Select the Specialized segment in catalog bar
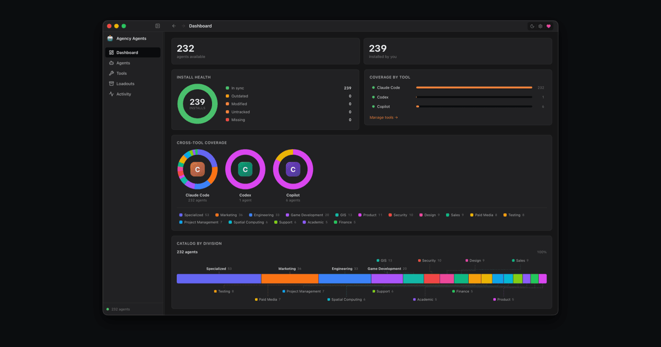Image resolution: width=661 pixels, height=347 pixels. click(219, 279)
